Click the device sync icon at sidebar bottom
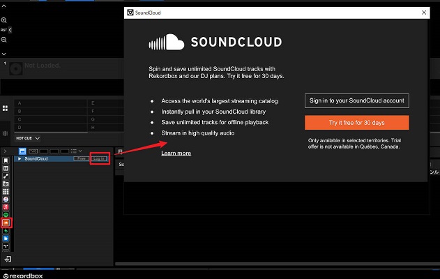Image resolution: width=440 pixels, height=279 pixels. tap(8, 259)
